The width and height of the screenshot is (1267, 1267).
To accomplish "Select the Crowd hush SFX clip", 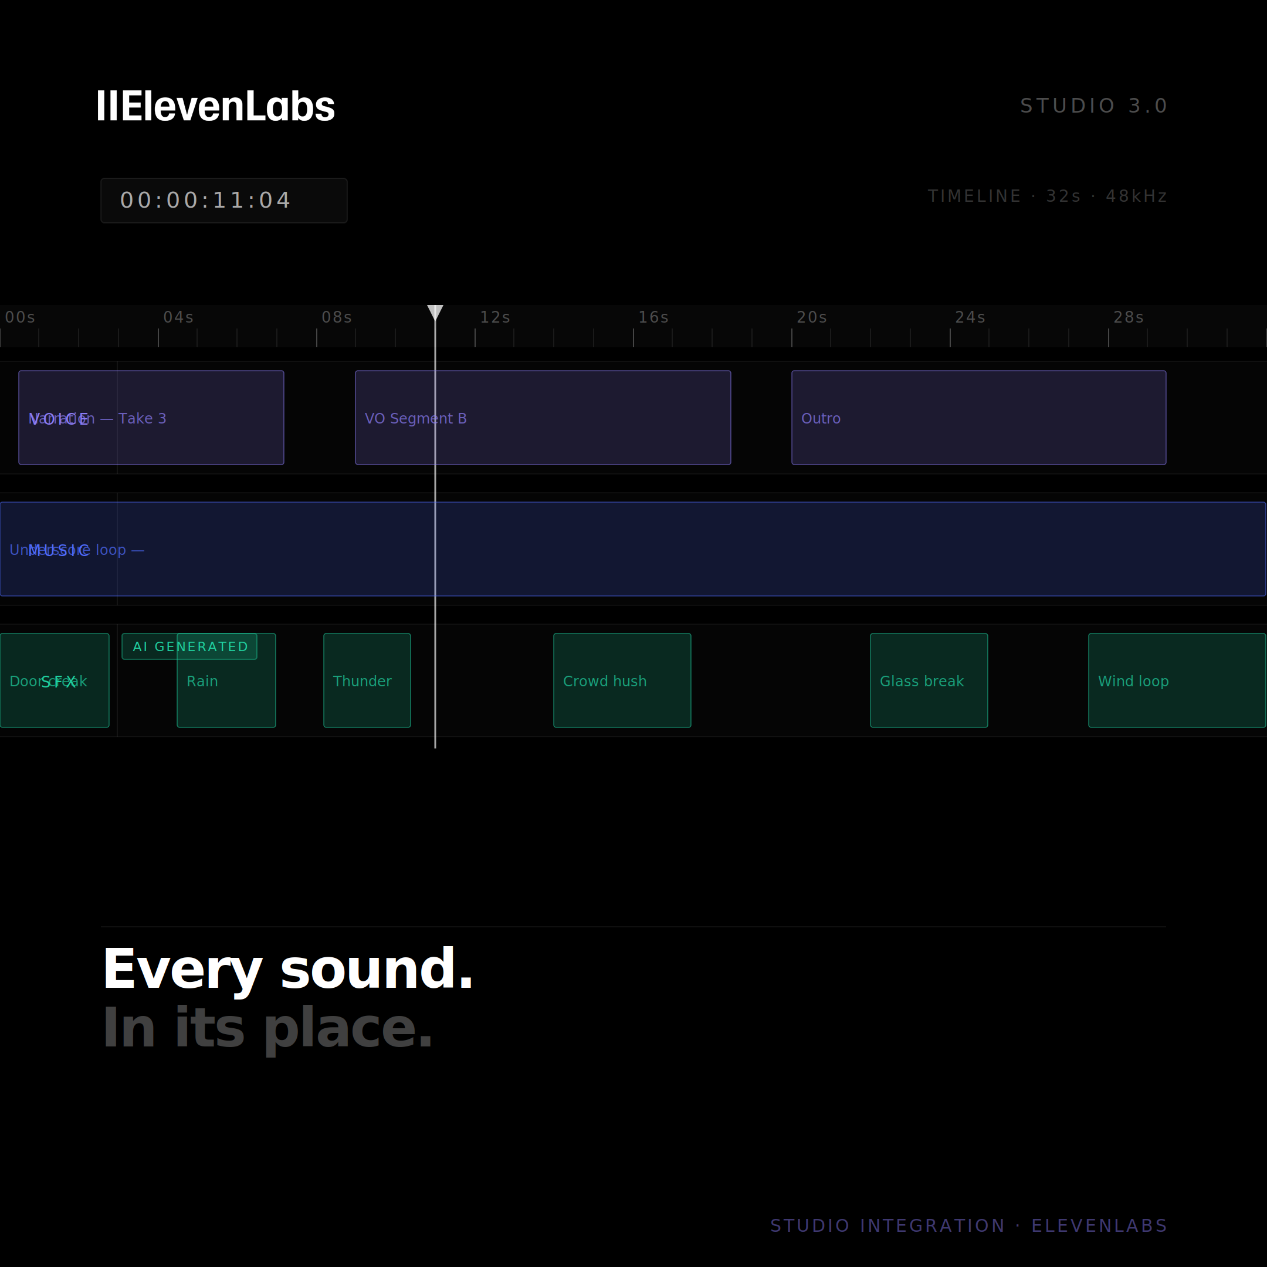I will tap(622, 680).
